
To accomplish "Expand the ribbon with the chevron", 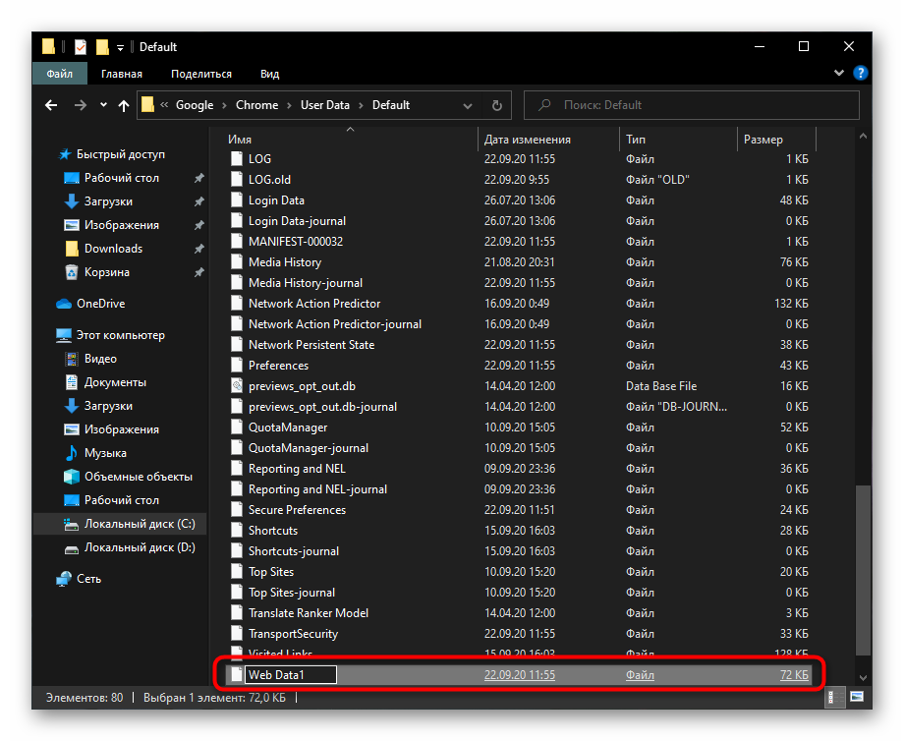I will coord(839,74).
